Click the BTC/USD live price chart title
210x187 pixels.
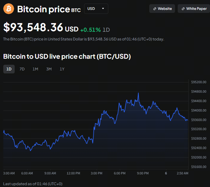click(x=67, y=56)
